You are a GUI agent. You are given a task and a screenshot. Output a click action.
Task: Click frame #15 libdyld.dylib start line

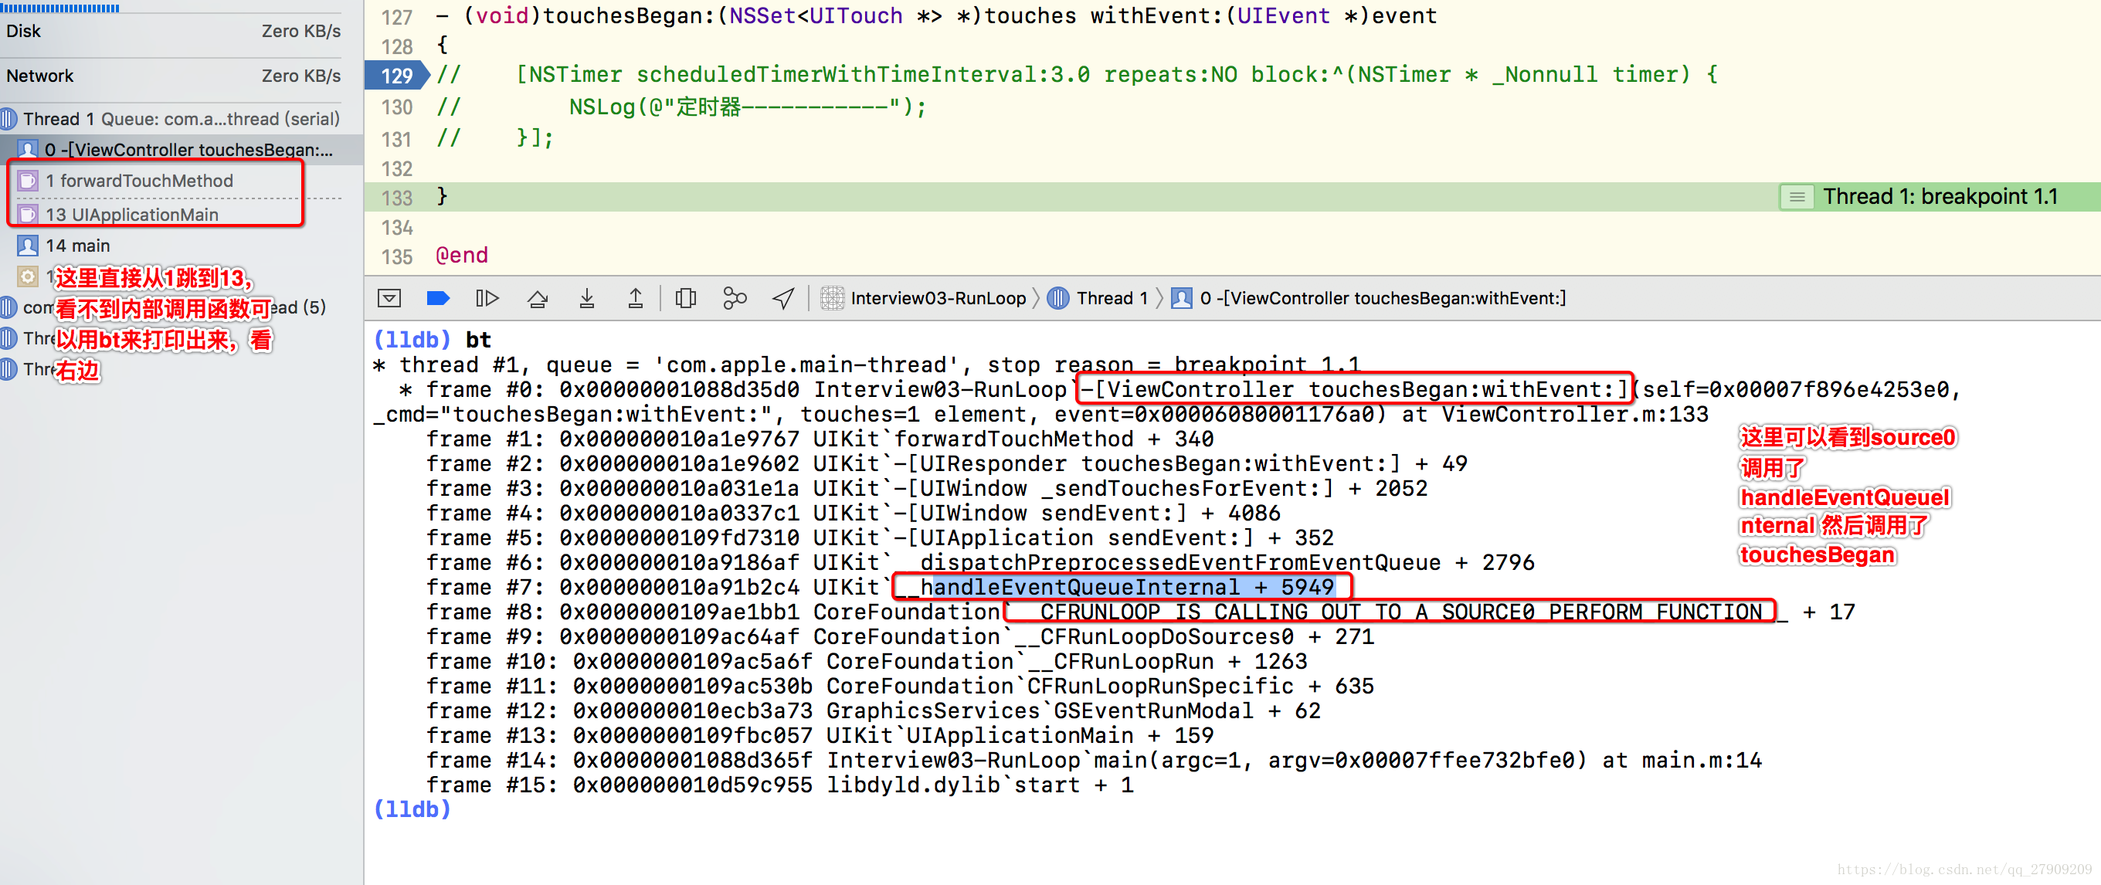coord(779,785)
